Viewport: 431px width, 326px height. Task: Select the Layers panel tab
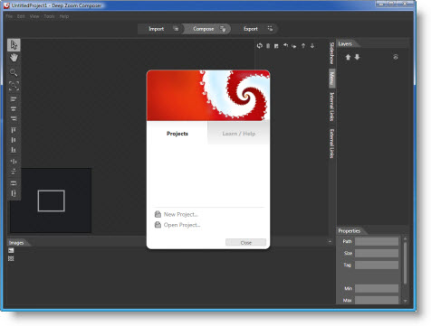tap(345, 43)
